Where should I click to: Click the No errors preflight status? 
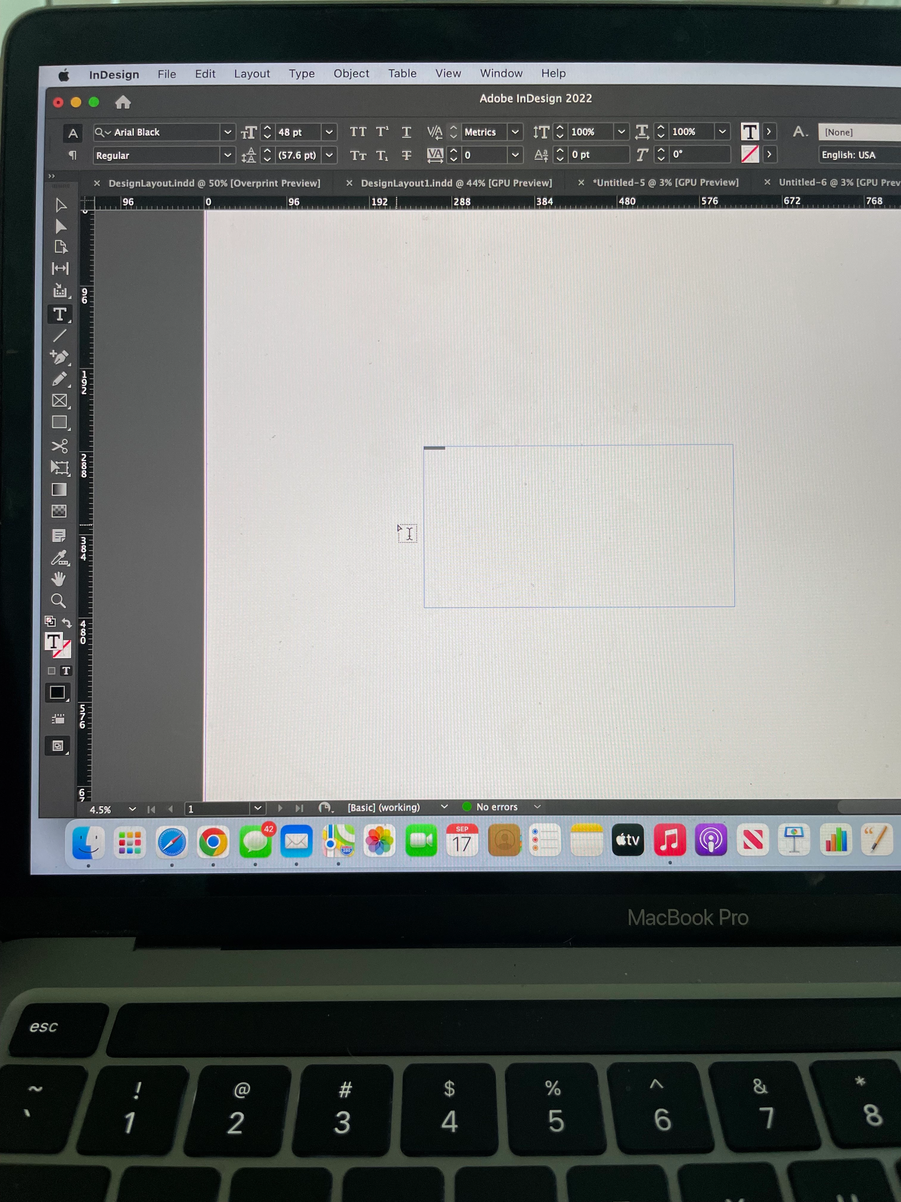click(496, 807)
